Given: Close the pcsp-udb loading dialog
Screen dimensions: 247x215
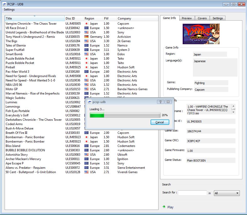Looking at the screenshot, I should click(x=168, y=102).
